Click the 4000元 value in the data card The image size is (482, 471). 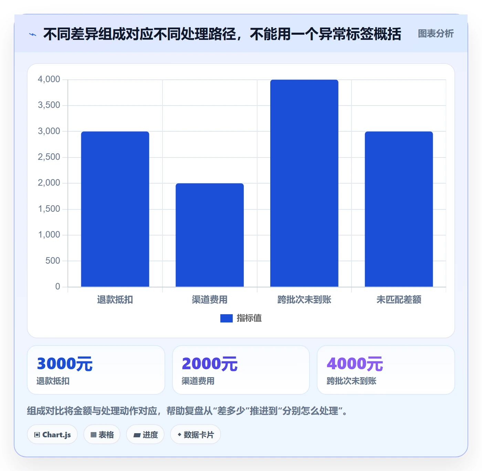(355, 364)
